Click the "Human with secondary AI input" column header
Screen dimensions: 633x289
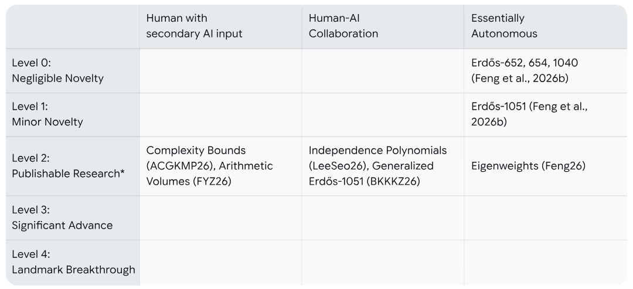pos(194,26)
